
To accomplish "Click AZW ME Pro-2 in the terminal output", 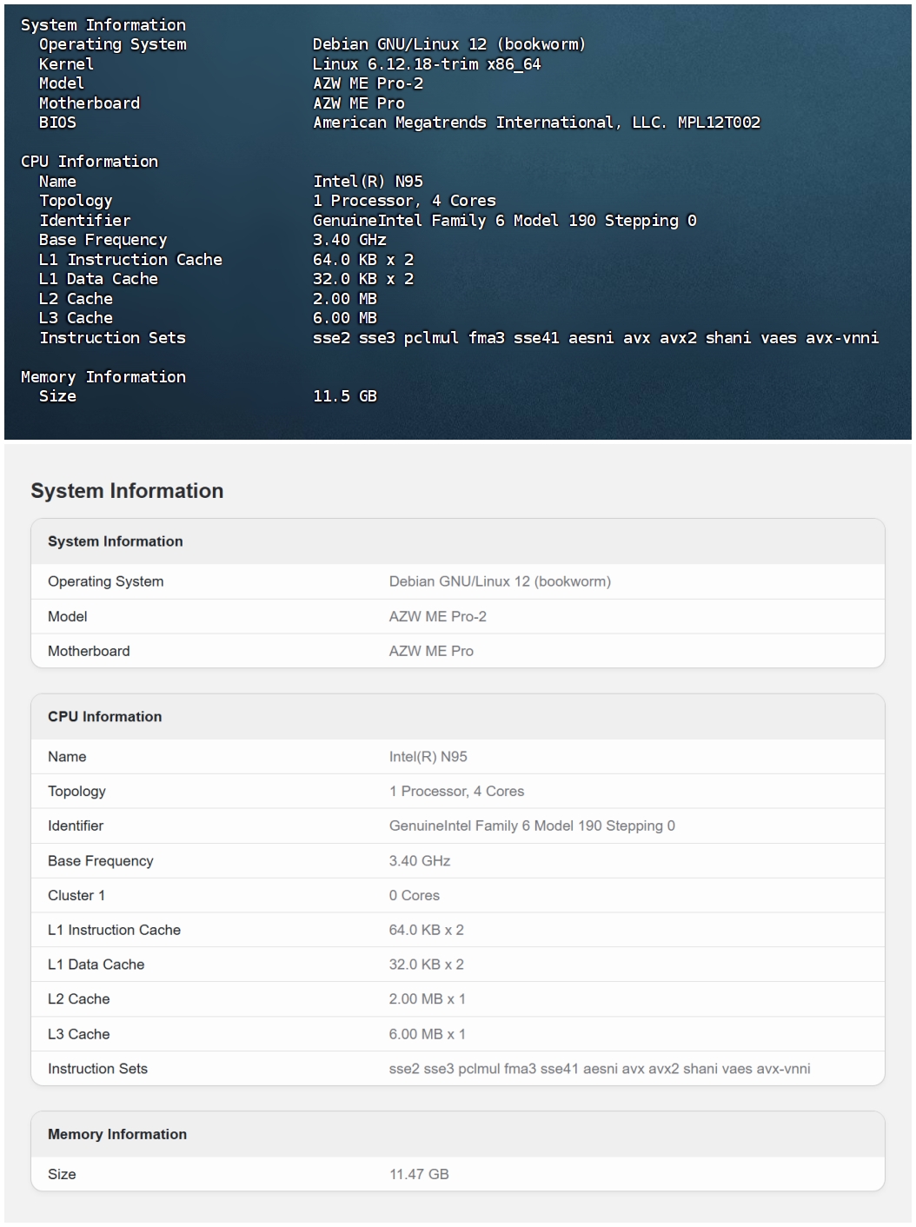I will tap(368, 83).
